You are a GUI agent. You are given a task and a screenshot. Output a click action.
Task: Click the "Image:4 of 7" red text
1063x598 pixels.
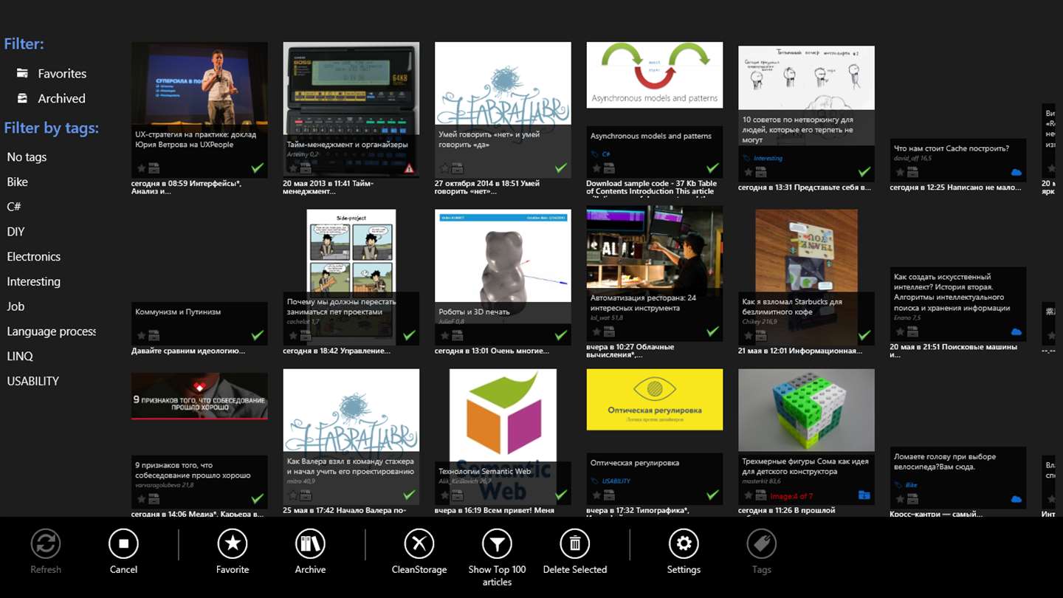pos(791,496)
